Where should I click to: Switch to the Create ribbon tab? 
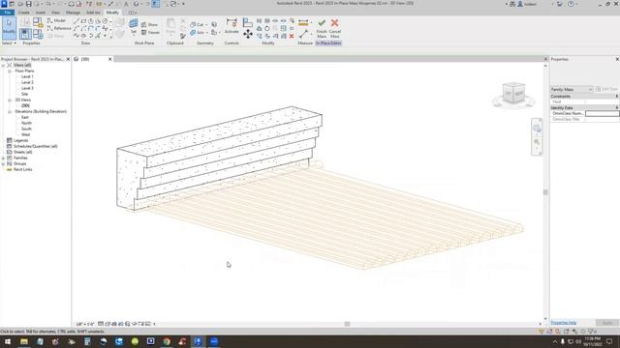click(x=23, y=13)
